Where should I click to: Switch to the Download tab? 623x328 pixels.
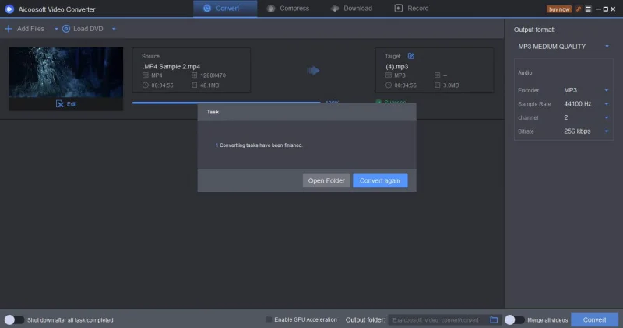tap(350, 9)
